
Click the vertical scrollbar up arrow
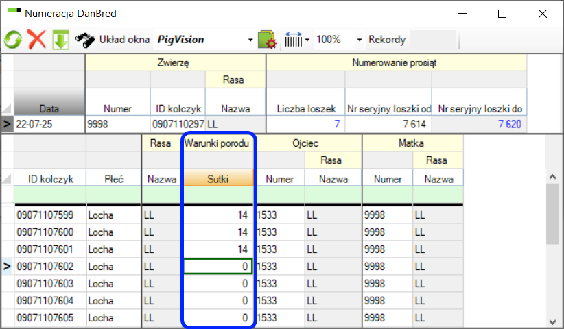coord(552,177)
